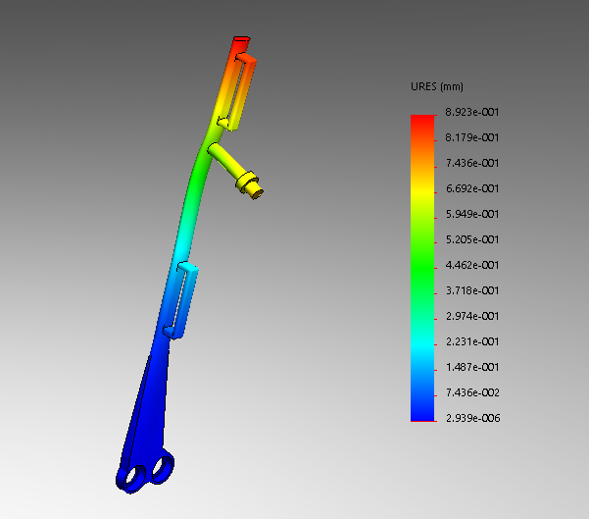
Task: Select the legend value 7.436e-002
Action: coord(472,392)
